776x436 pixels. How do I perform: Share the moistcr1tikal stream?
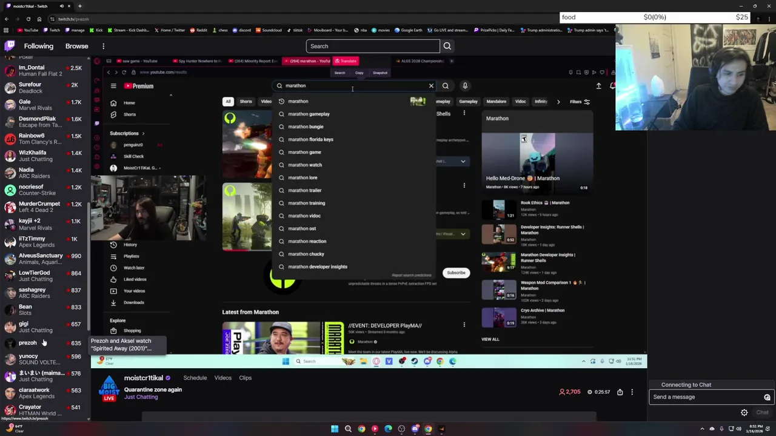[620, 392]
